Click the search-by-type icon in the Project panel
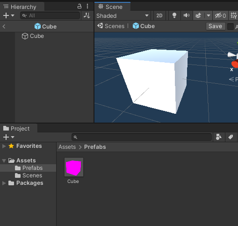This screenshot has height=226, width=238. pos(219,137)
